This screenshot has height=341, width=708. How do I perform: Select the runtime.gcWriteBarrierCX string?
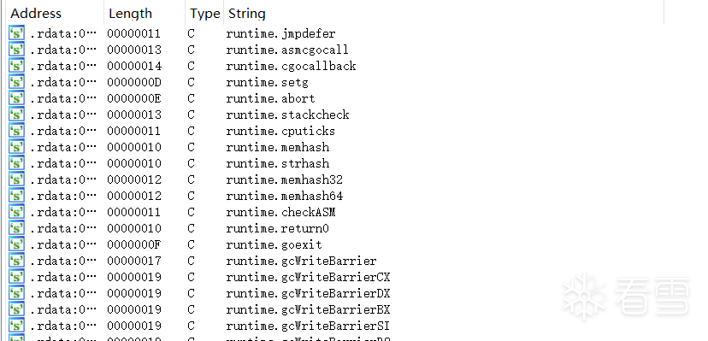[308, 277]
